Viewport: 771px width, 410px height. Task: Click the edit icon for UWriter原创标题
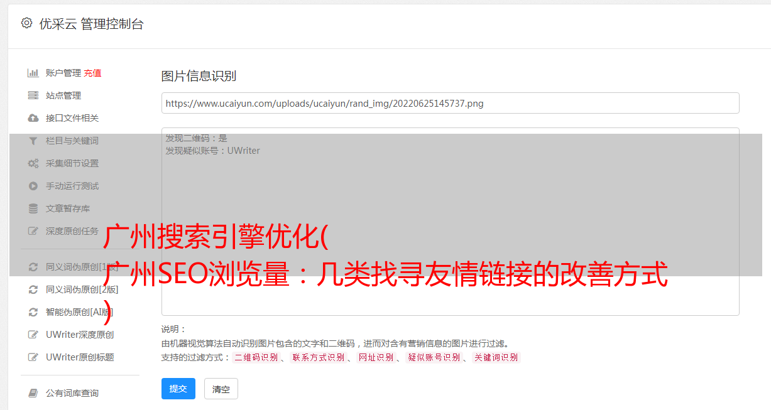coord(33,357)
